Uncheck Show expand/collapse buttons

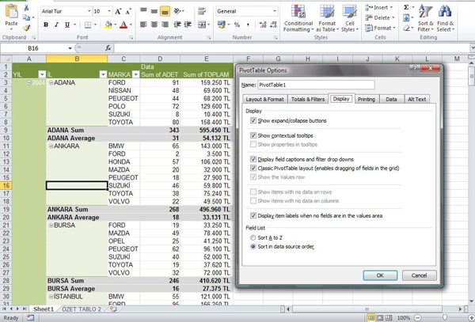tap(253, 121)
